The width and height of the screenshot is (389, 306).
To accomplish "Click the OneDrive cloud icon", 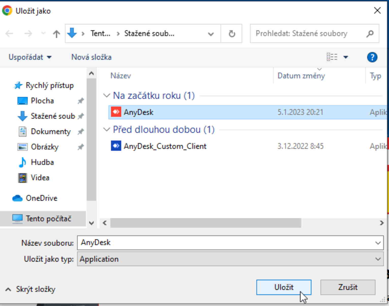I will coord(17,198).
